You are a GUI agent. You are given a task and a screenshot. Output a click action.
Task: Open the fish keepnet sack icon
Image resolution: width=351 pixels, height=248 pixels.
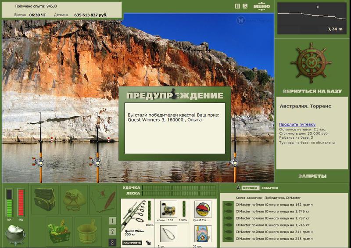(x=74, y=200)
